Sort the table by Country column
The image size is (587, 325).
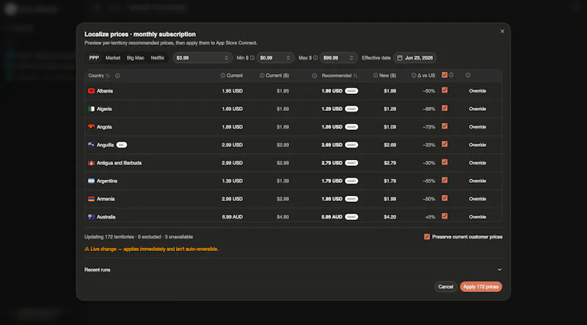tap(99, 76)
